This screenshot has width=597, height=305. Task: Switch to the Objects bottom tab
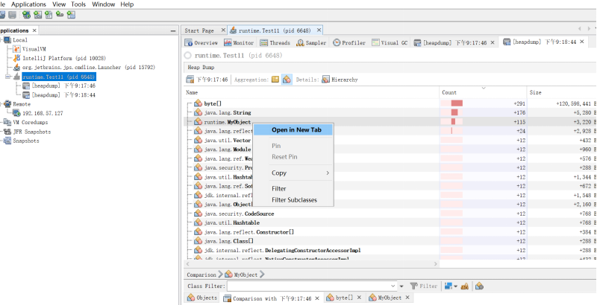click(202, 298)
